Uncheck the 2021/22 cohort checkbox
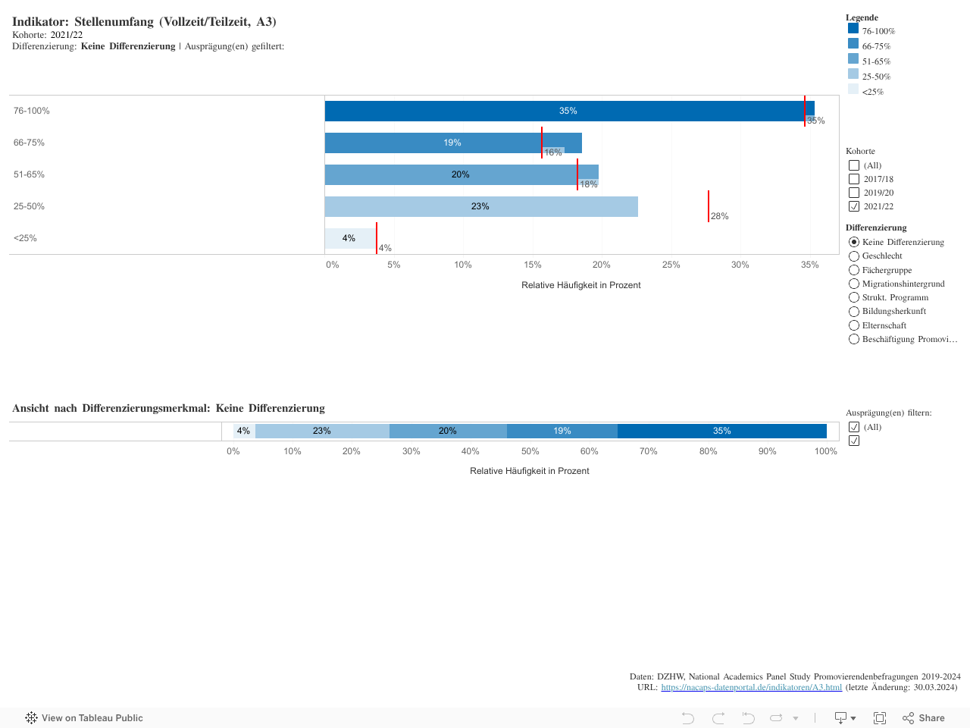This screenshot has height=728, width=970. point(854,206)
